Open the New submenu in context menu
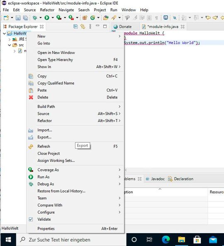 pos(75,36)
